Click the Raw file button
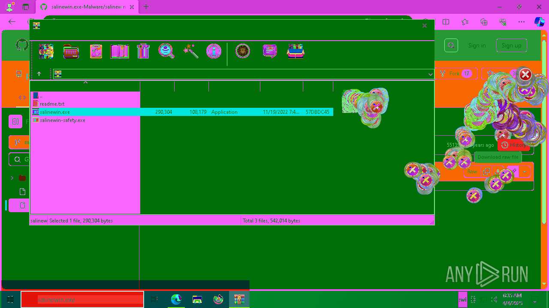Image resolution: width=549 pixels, height=308 pixels. pyautogui.click(x=472, y=172)
